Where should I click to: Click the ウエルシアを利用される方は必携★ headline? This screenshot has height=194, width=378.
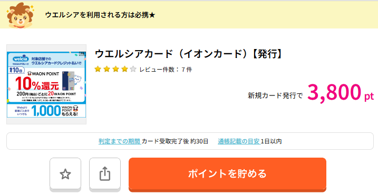point(100,15)
